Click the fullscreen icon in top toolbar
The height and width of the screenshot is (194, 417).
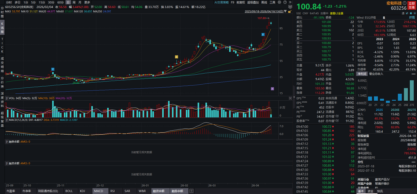(x=291, y=7)
